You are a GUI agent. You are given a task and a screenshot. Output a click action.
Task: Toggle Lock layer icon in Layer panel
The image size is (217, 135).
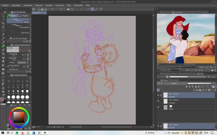[196, 87]
